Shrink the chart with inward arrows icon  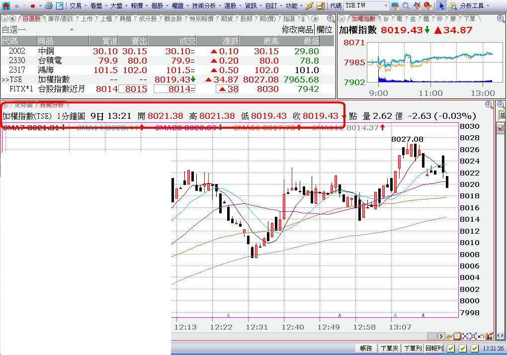[465, 336]
